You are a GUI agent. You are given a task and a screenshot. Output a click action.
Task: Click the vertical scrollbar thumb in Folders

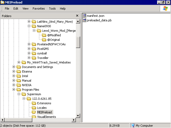click(78, 42)
